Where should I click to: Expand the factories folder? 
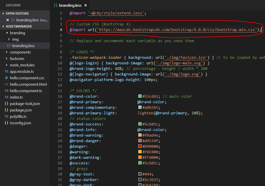pyautogui.click(x=7, y=59)
